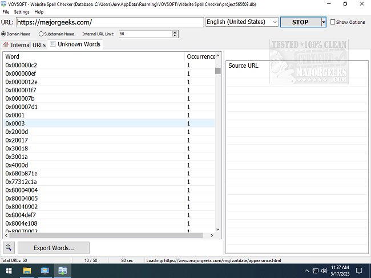
Task: Show hidden tray icons chevron
Action: pyautogui.click(x=307, y=271)
